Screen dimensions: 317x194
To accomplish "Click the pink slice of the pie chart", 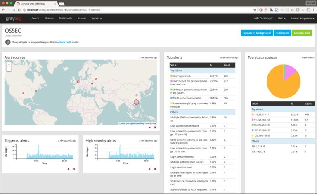I will click(289, 72).
